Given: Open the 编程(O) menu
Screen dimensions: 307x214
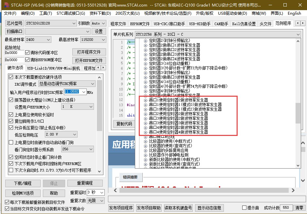Looking at the screenshot, I should click(27, 13).
